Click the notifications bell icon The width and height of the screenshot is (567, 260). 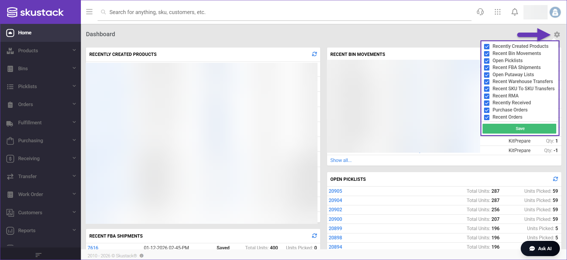pos(515,12)
